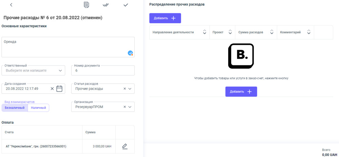Sort by Сумма расходов column
The height and width of the screenshot is (157, 339).
coord(272,32)
